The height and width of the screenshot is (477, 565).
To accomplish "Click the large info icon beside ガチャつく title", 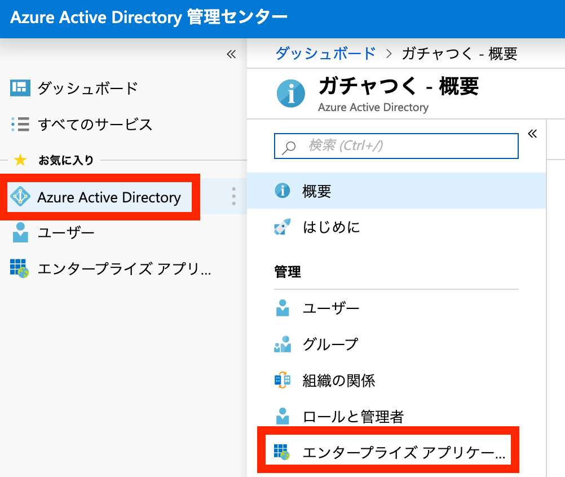I will pos(291,93).
